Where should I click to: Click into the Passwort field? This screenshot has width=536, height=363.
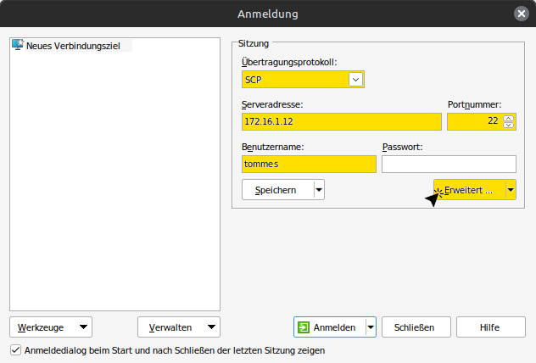pos(449,165)
